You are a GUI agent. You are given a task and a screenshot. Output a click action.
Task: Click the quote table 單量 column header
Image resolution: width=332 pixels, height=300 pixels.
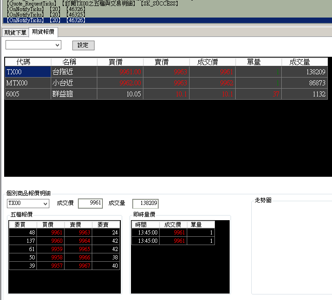click(x=259, y=62)
